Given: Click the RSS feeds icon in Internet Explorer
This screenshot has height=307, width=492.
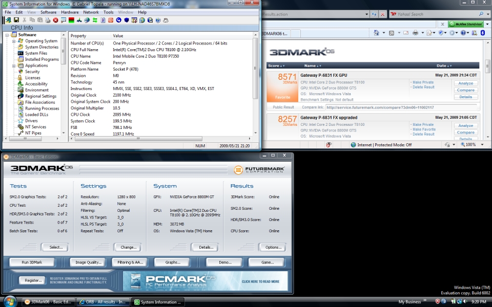Looking at the screenshot, I should click(x=391, y=33).
